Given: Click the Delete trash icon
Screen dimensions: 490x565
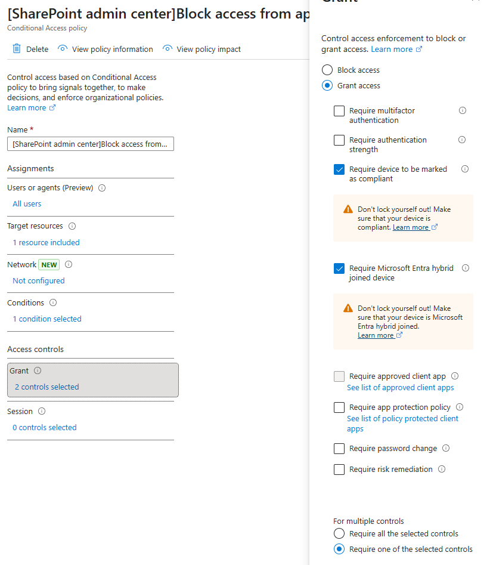Looking at the screenshot, I should [17, 49].
